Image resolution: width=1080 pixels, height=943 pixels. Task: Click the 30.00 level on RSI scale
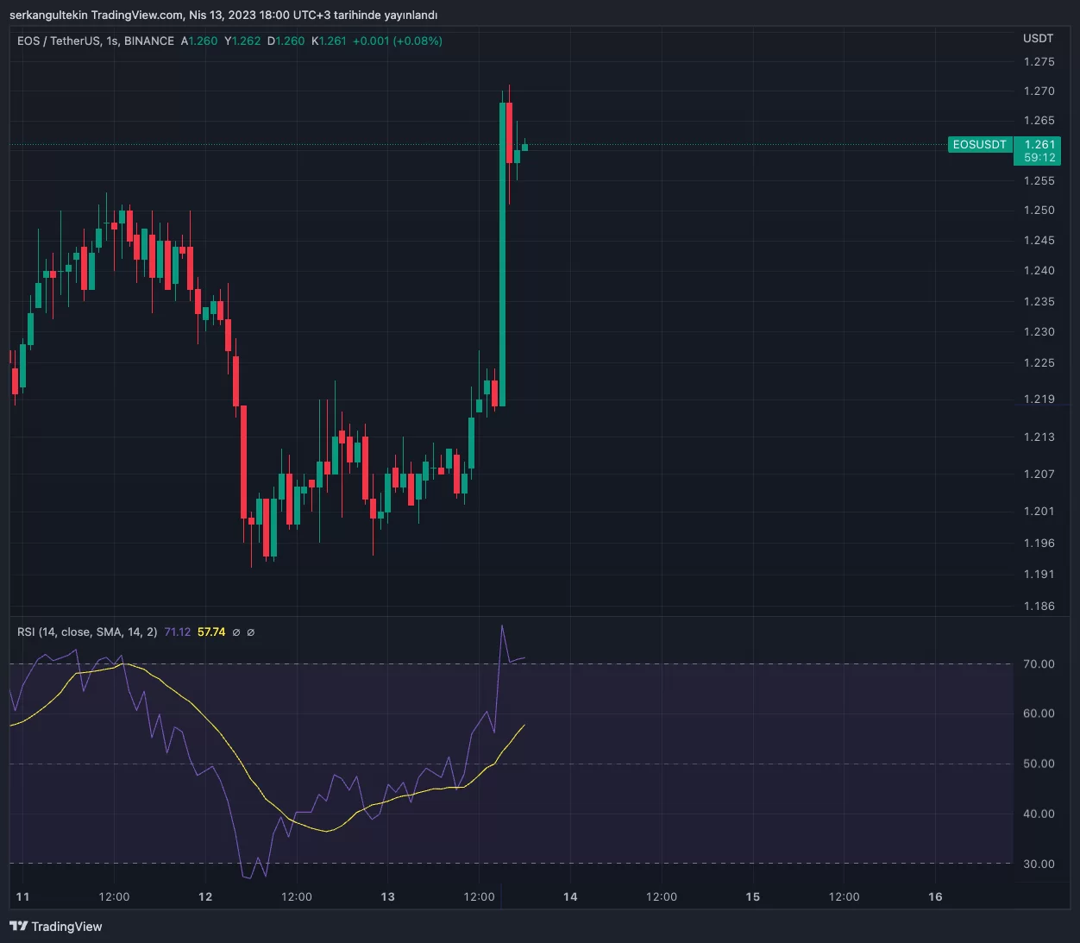[1039, 864]
